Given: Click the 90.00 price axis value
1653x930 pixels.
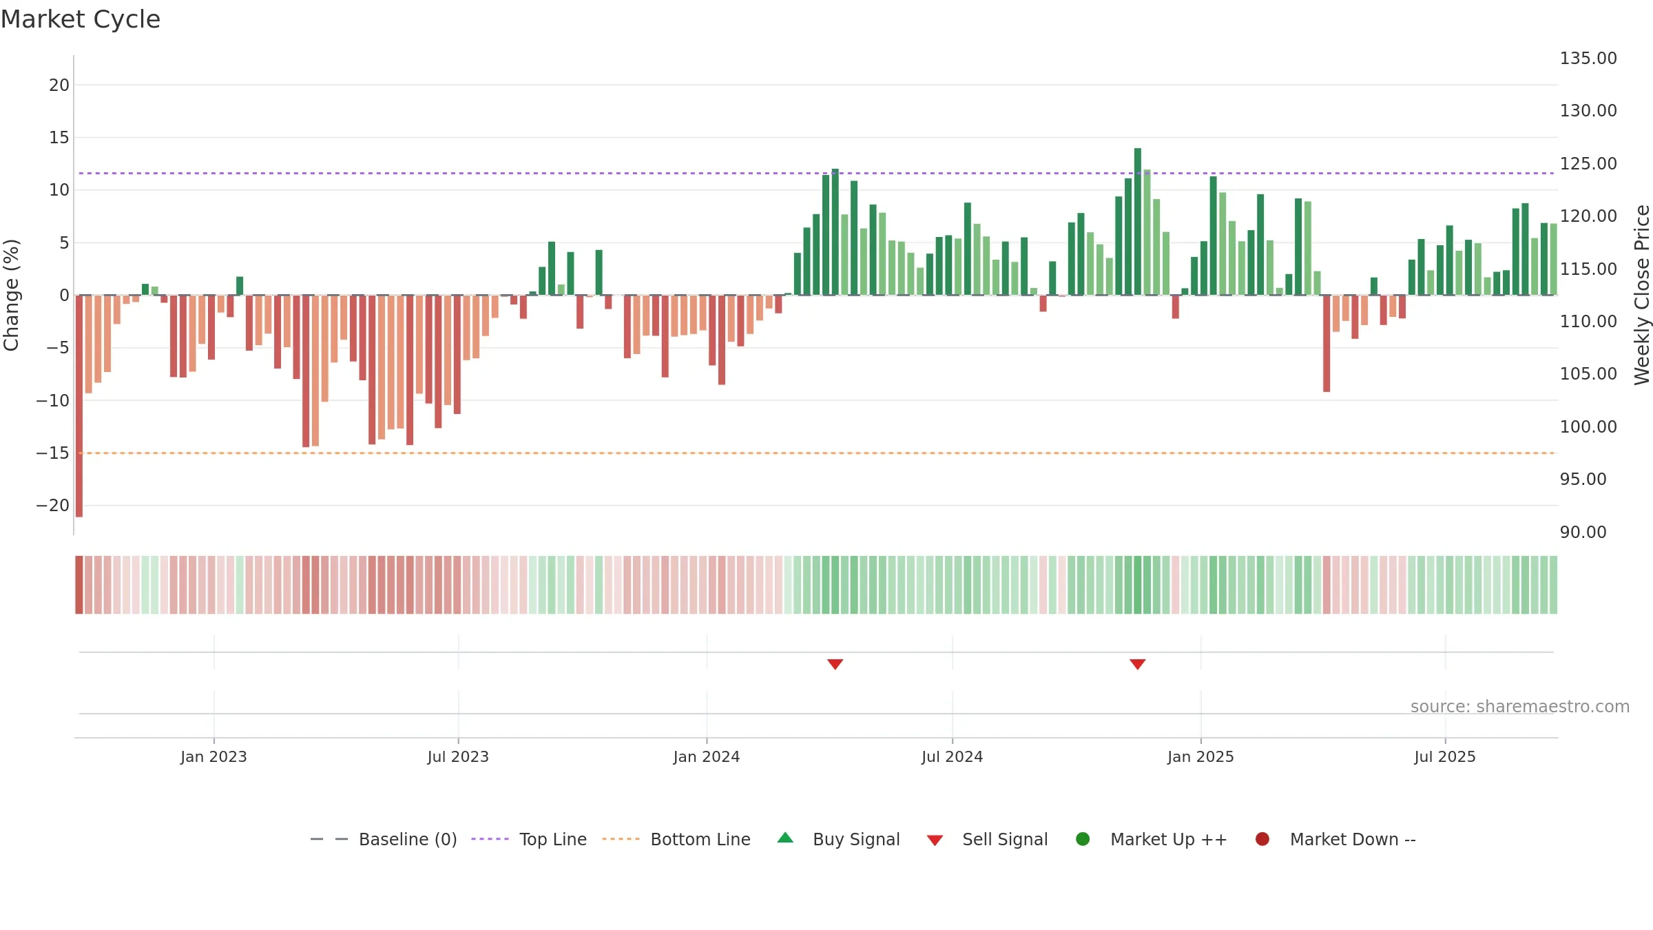Looking at the screenshot, I should click(x=1583, y=532).
